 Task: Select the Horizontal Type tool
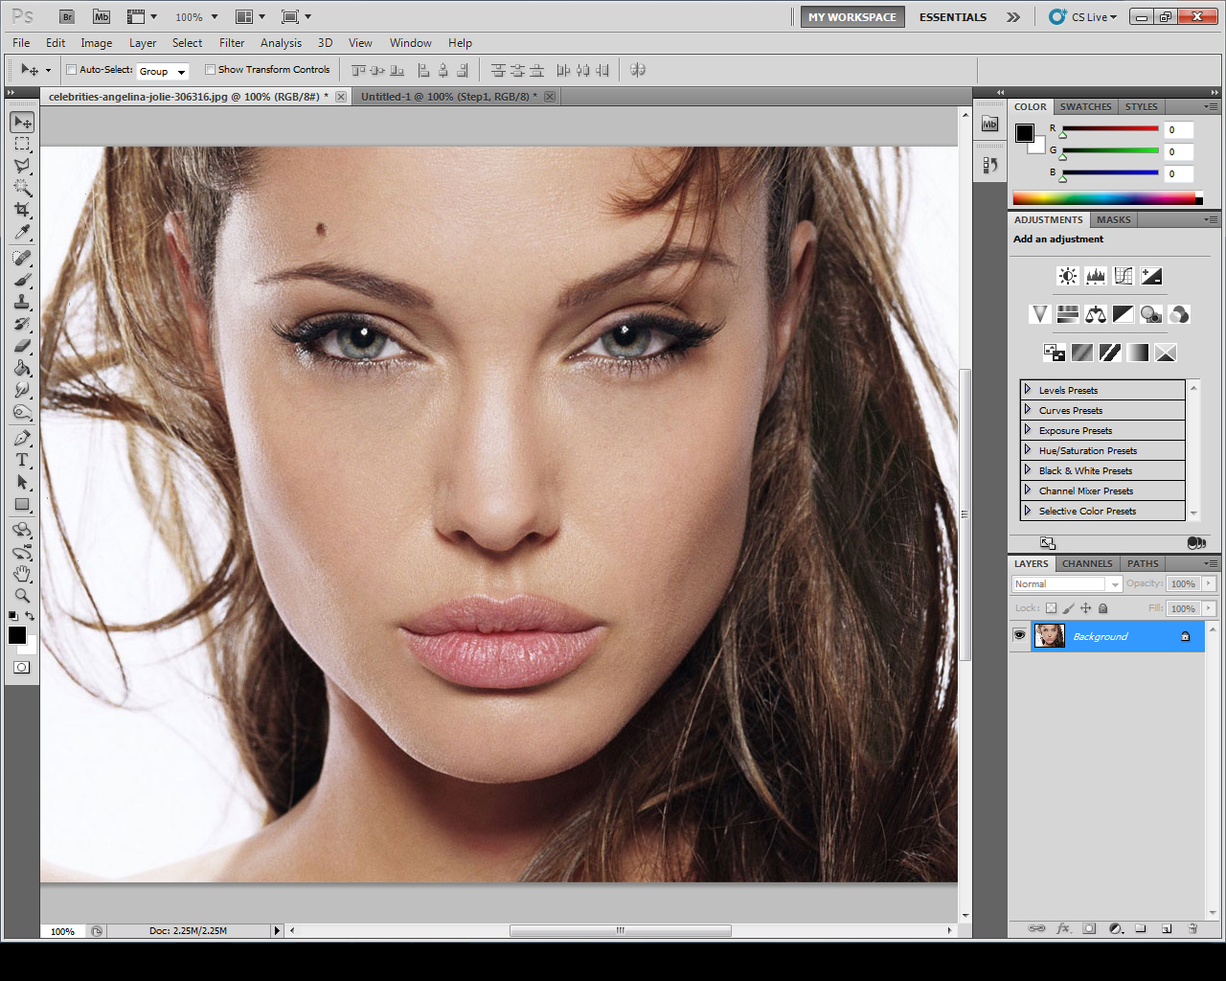22,460
